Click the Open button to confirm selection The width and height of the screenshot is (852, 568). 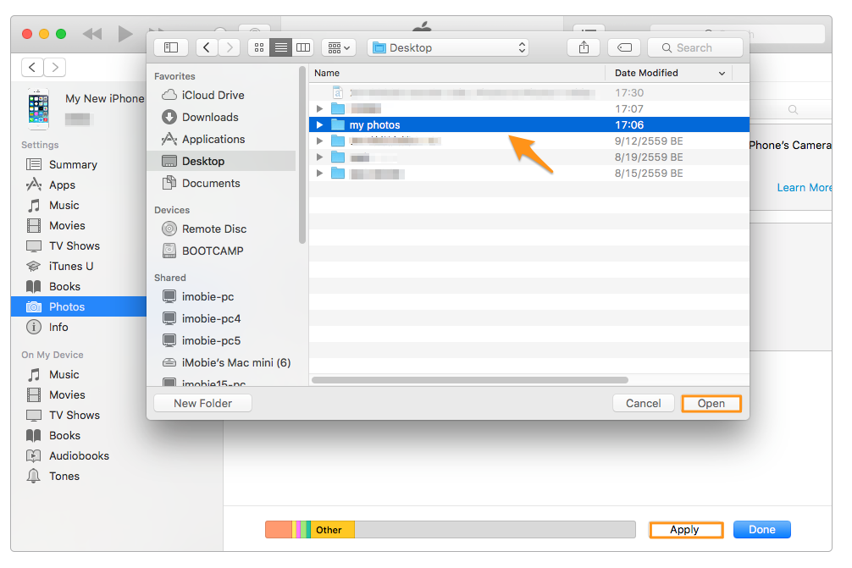click(x=711, y=403)
